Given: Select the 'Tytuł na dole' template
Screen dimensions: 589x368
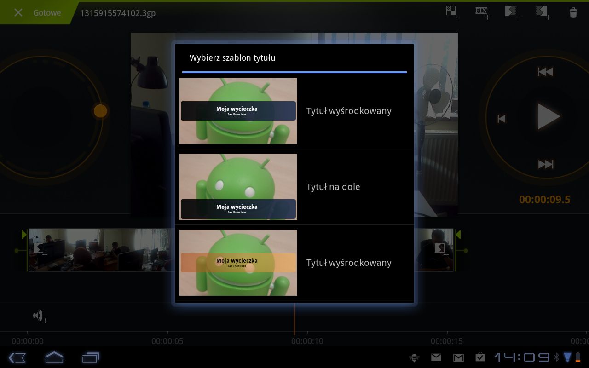Looking at the screenshot, I should (294, 187).
